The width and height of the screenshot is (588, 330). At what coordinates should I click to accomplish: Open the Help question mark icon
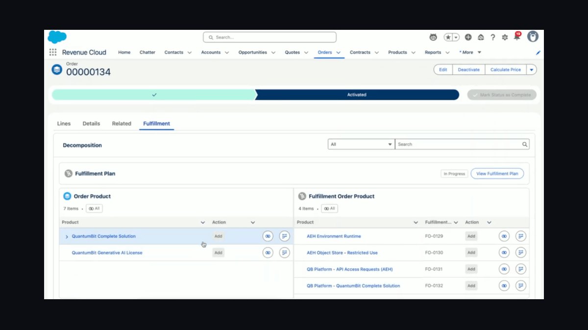point(492,37)
